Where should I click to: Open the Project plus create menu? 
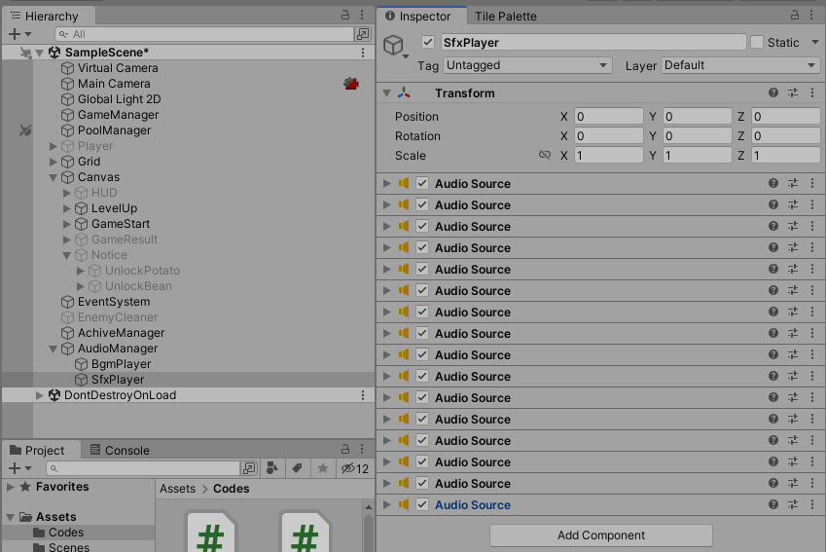[19, 468]
